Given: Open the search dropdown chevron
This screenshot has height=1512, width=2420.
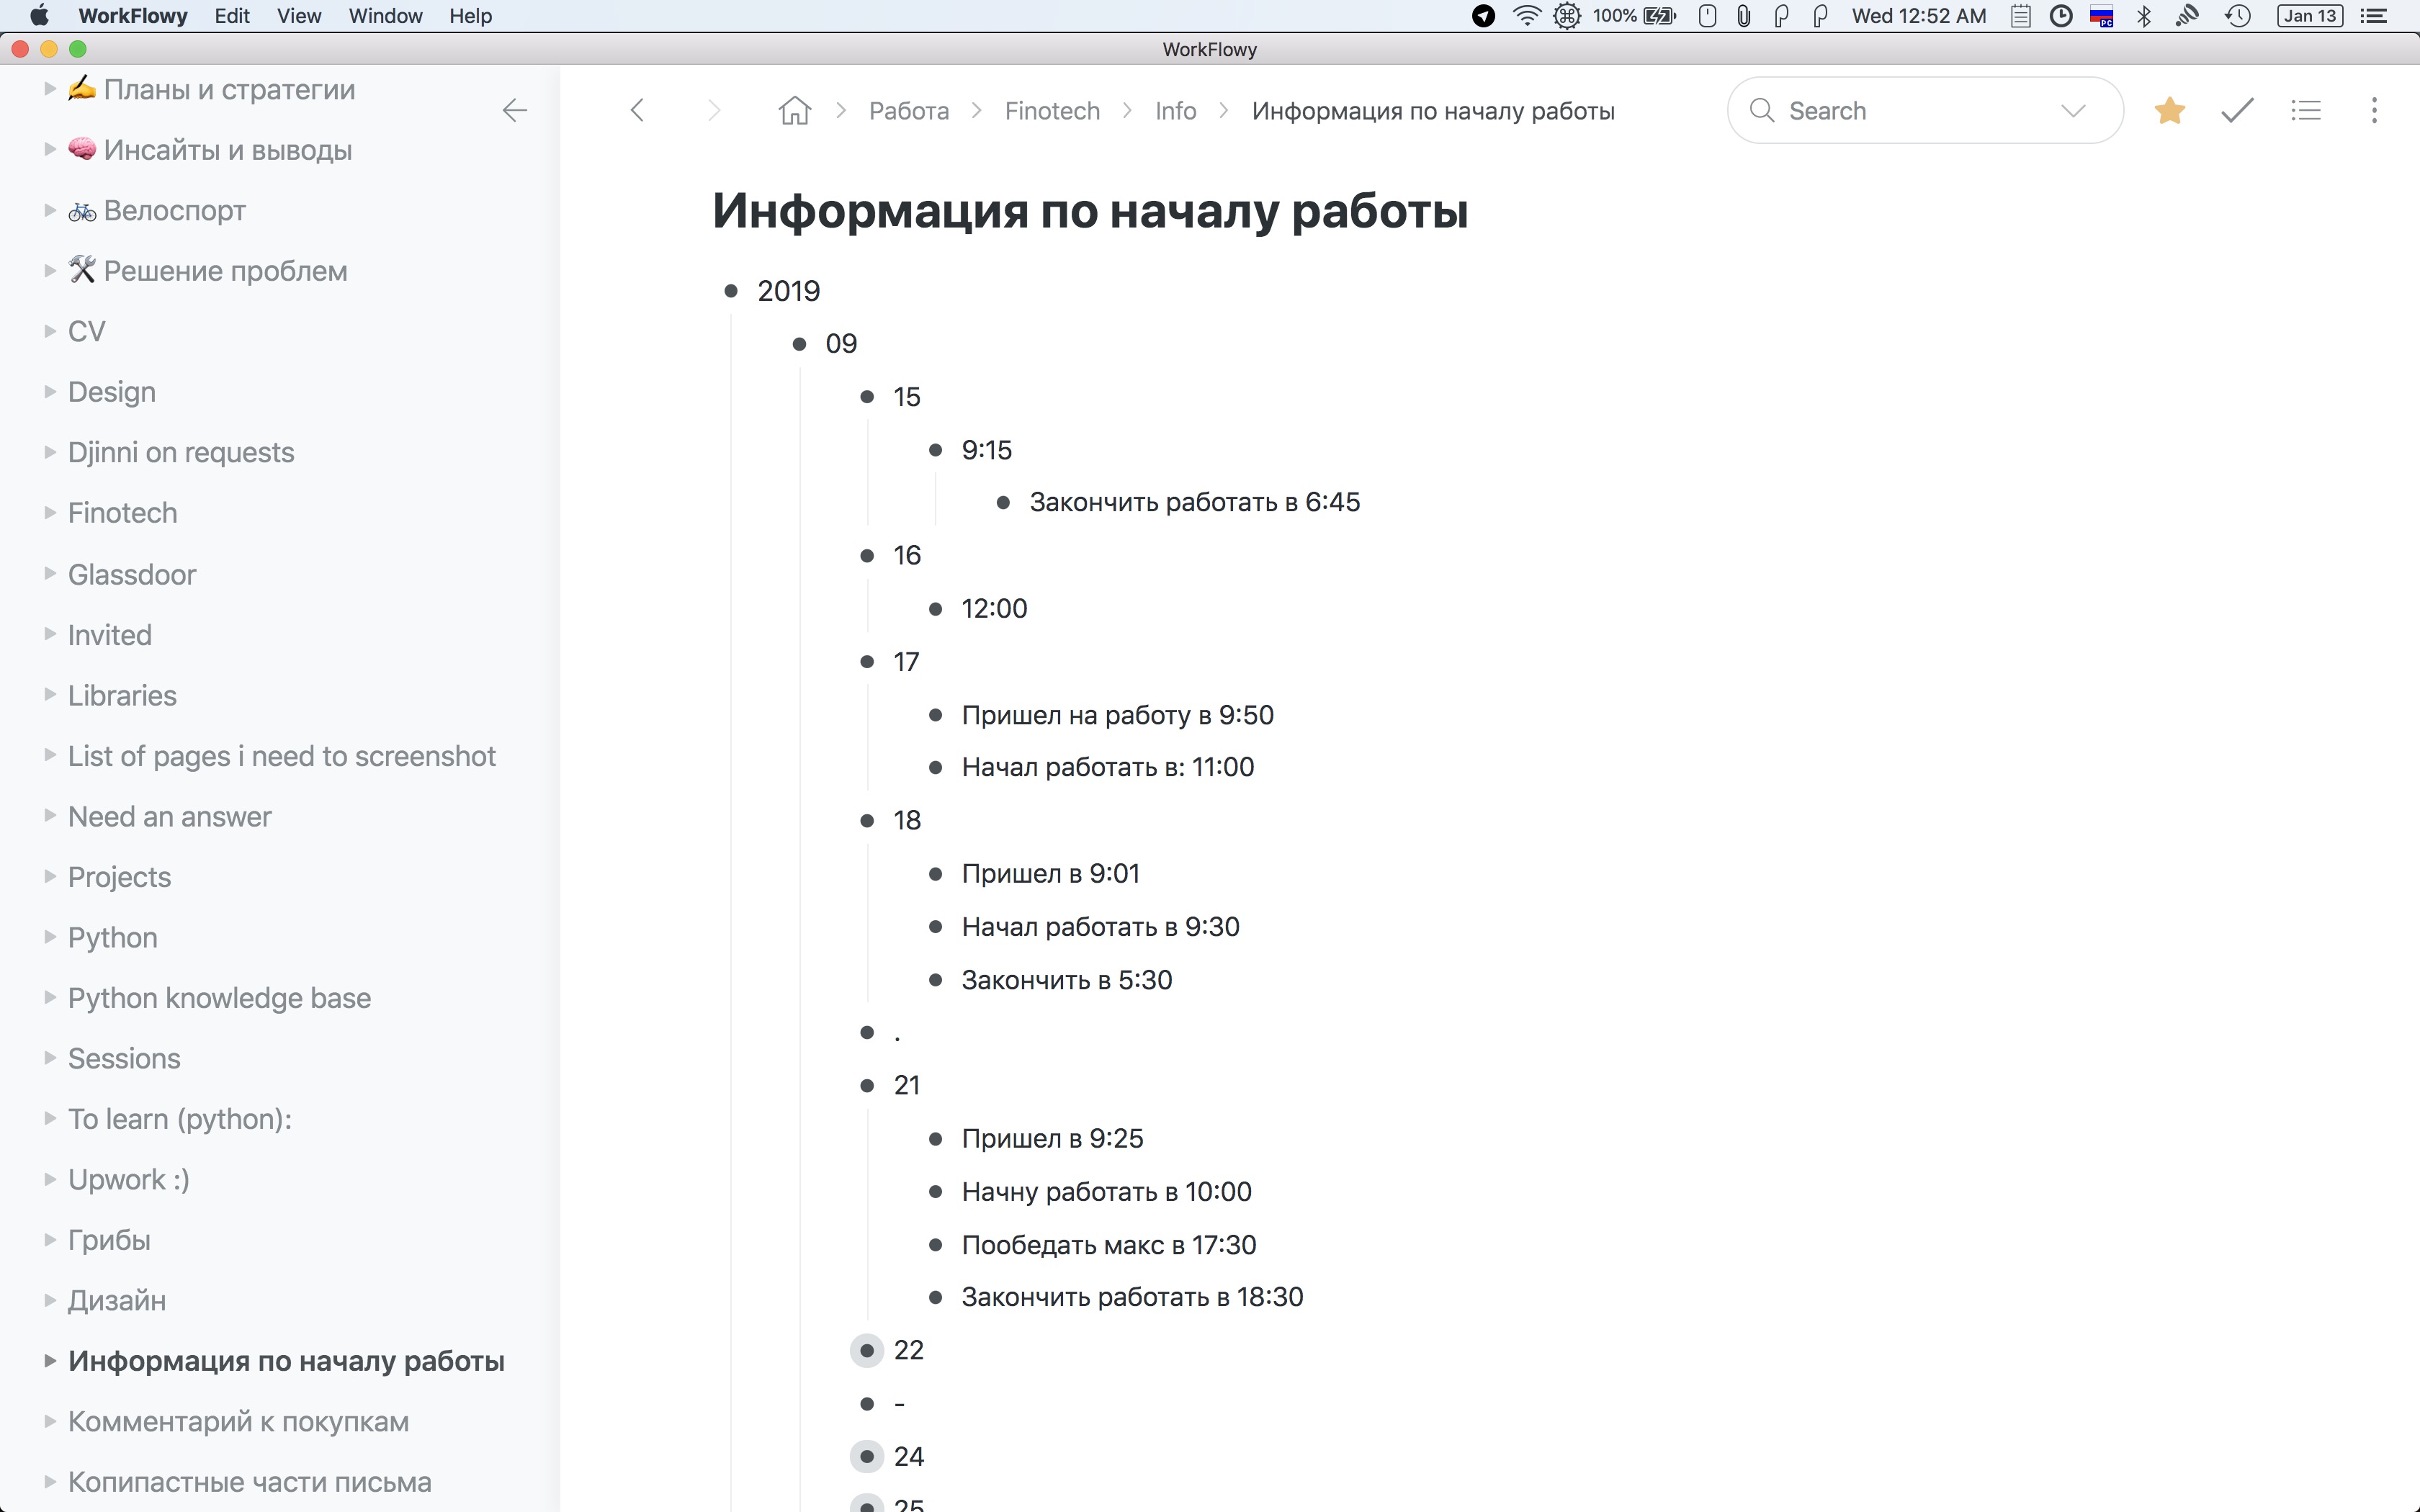Looking at the screenshot, I should tap(2073, 110).
